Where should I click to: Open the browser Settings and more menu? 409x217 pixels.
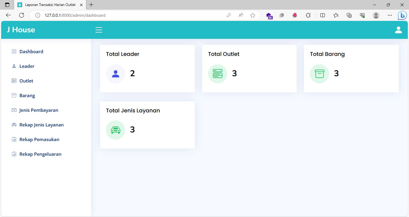tap(390, 15)
